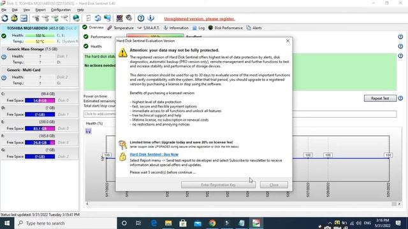Image resolution: width=408 pixels, height=229 pixels.
Task: Open File Explorer from the taskbar
Action: click(x=168, y=223)
